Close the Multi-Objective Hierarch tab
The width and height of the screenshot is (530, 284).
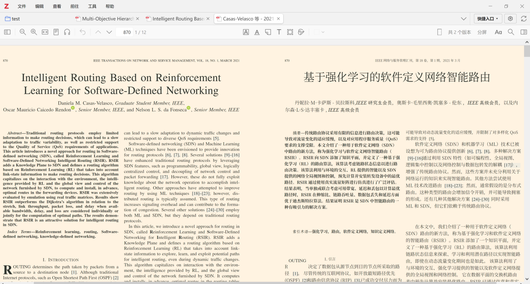(138, 19)
